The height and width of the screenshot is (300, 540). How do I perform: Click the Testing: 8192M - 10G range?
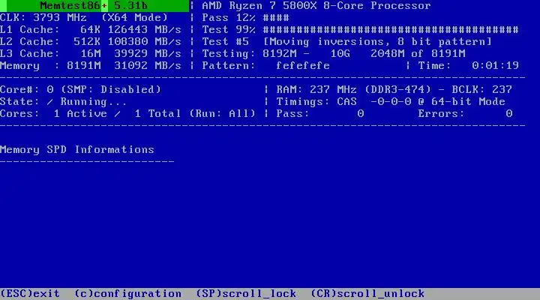tap(276, 54)
